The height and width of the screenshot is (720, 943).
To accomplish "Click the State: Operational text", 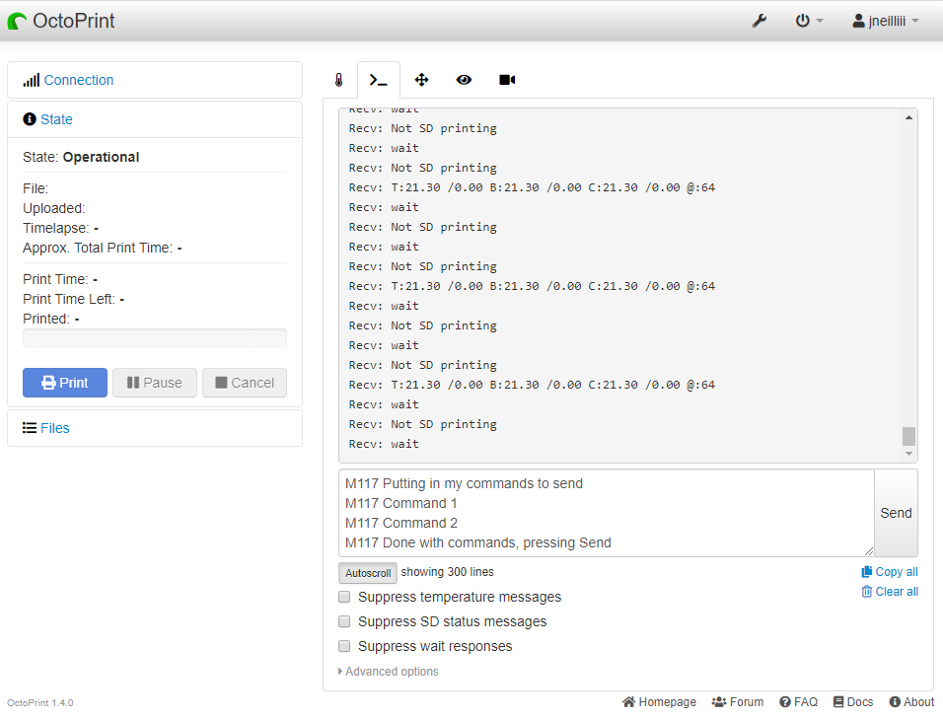I will click(x=81, y=157).
